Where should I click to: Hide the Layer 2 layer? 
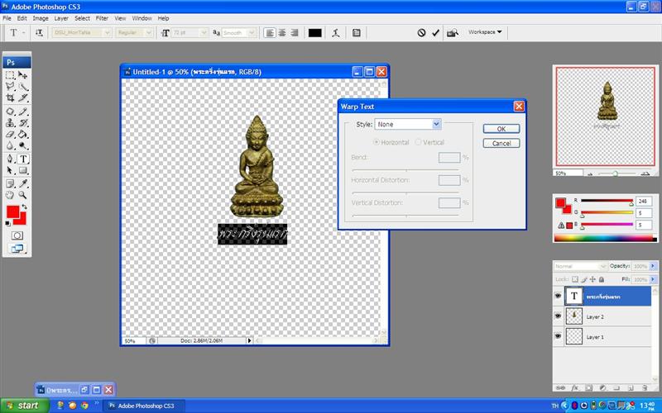click(x=559, y=316)
